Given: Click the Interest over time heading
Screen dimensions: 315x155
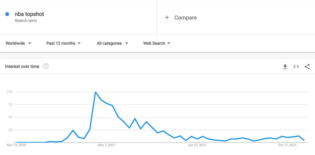Looking at the screenshot, I should (x=22, y=66).
